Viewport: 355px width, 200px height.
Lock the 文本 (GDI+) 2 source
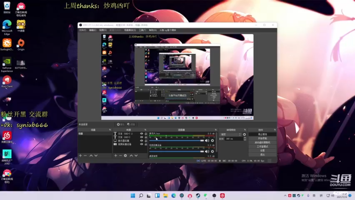point(146,134)
